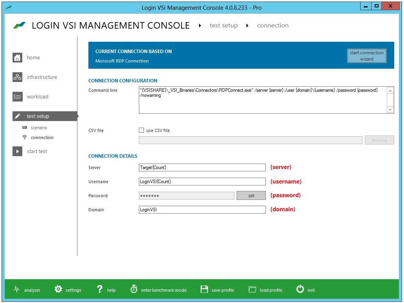404x303 pixels.
Task: Click the greyed browse button
Action: pyautogui.click(x=379, y=140)
